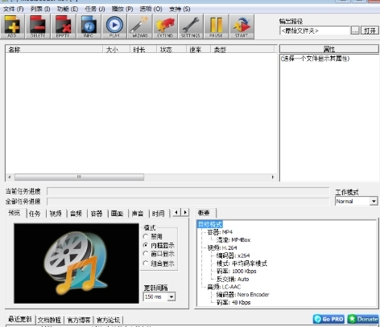This screenshot has height=327, width=380.
Task: Click the 属性 panel header
Action: pyautogui.click(x=329, y=49)
